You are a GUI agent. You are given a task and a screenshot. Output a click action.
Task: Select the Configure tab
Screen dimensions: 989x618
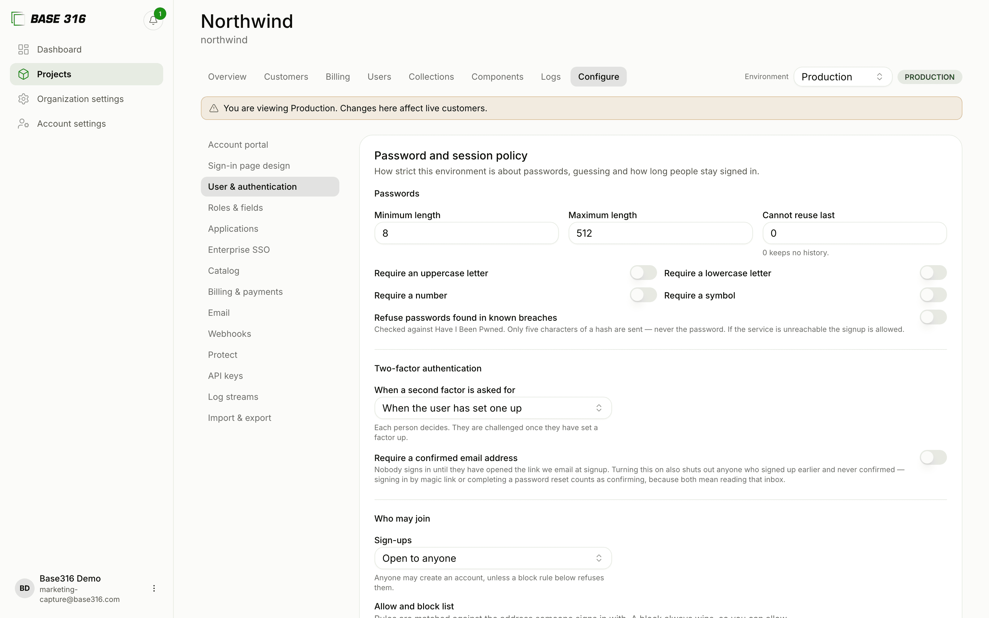click(598, 77)
